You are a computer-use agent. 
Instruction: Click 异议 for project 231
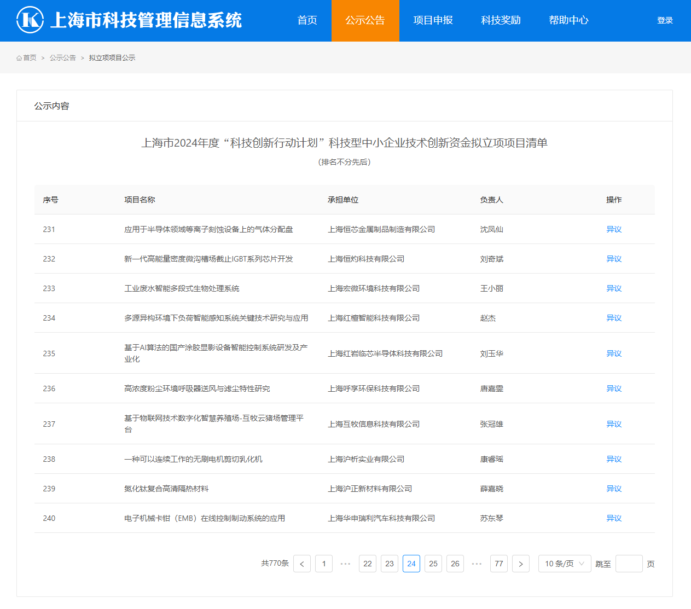click(x=614, y=229)
